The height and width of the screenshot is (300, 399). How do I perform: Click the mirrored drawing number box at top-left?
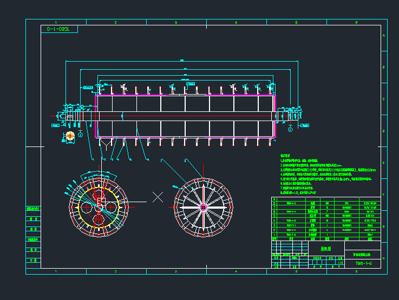(59, 29)
